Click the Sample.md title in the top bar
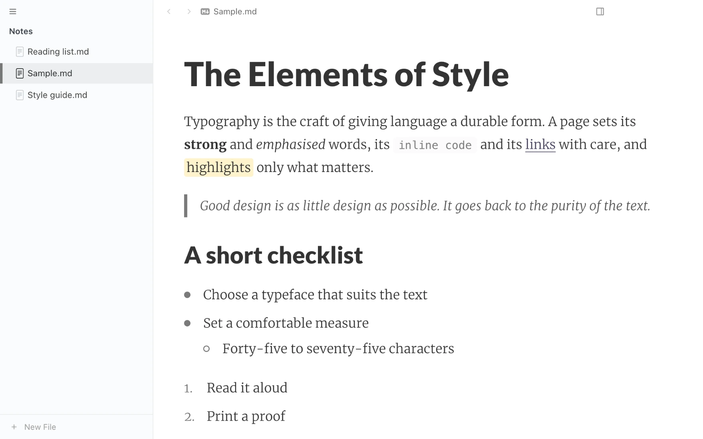703x439 pixels. coord(235,12)
